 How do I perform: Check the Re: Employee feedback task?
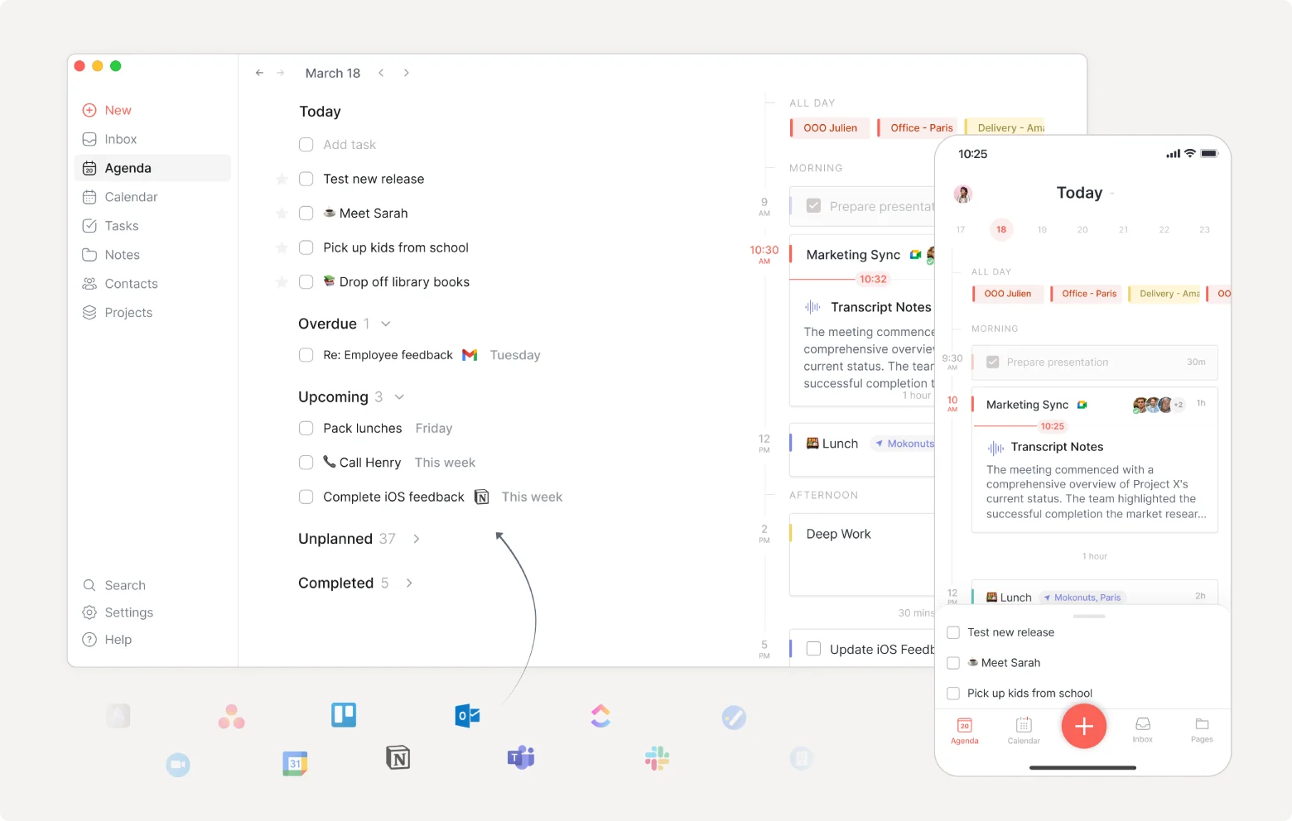[x=306, y=355]
